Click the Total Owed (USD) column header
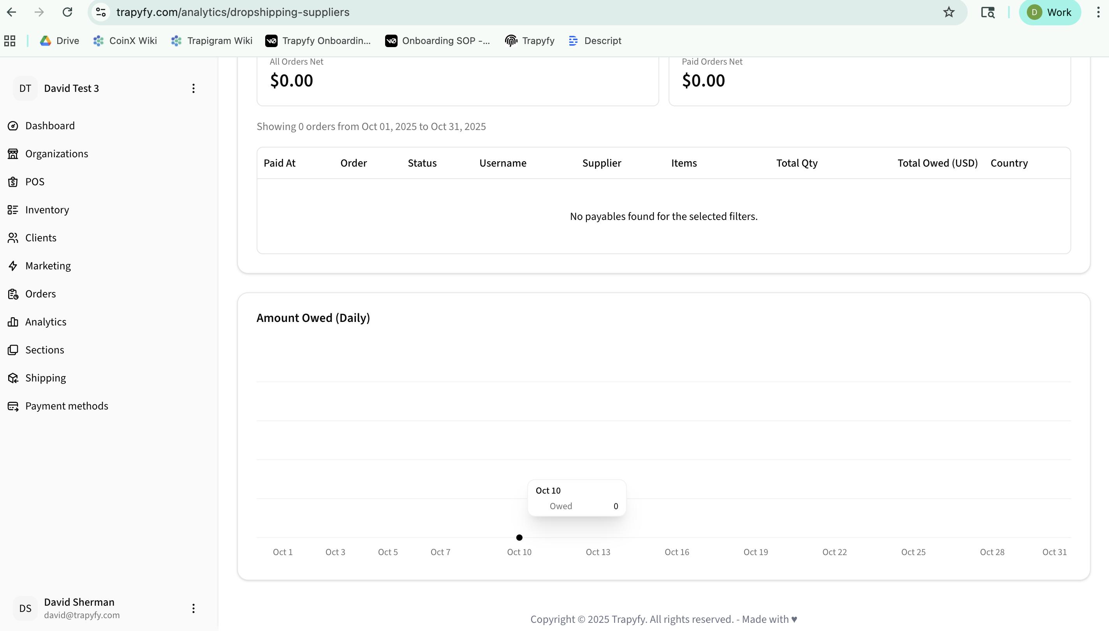 click(x=937, y=163)
